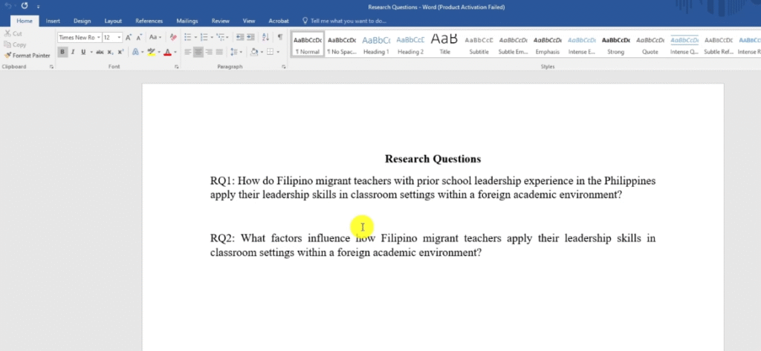
Task: Clear all formatting with eraser icon
Action: point(173,37)
